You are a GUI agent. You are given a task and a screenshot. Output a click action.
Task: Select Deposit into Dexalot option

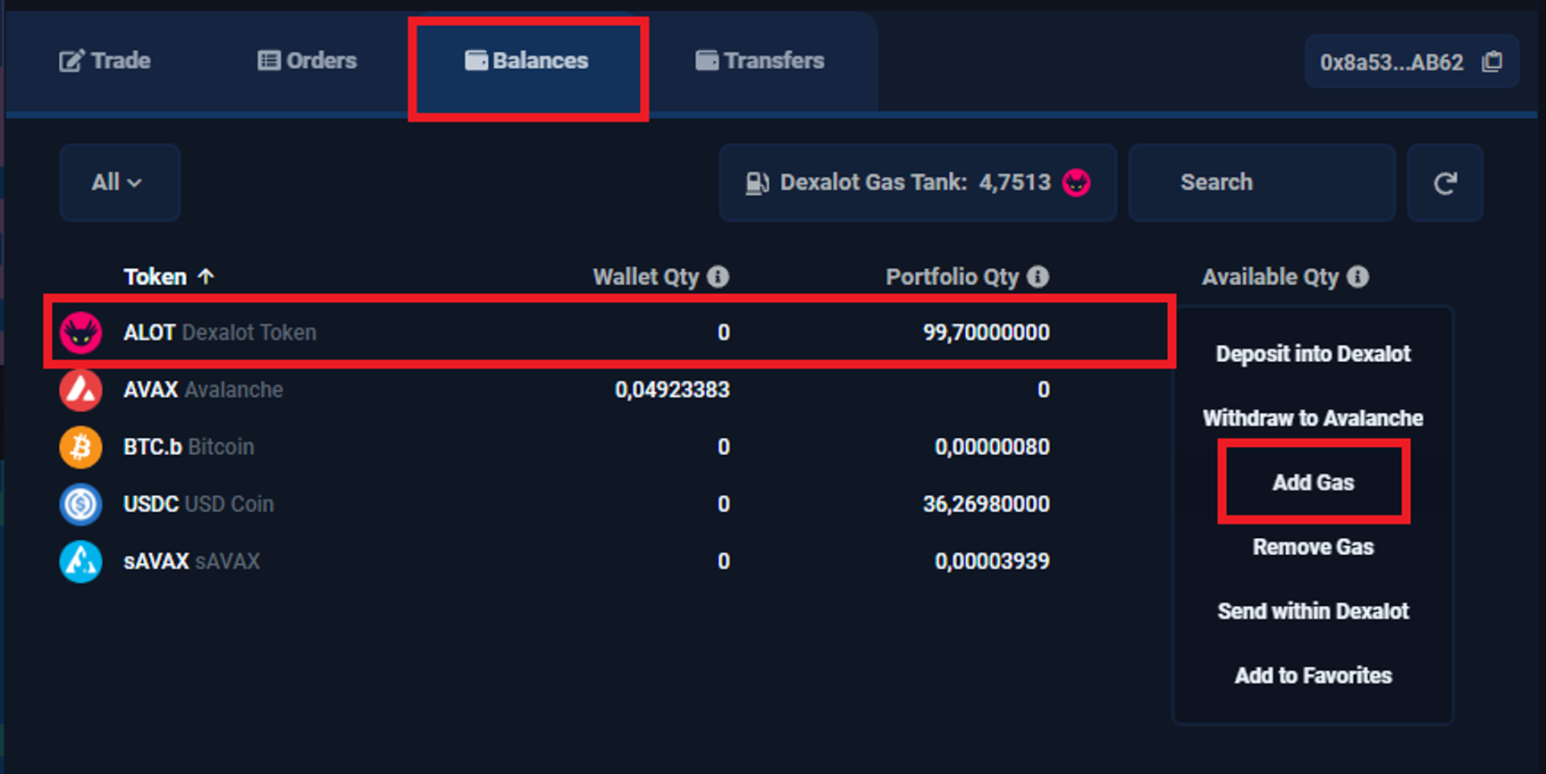[1313, 354]
